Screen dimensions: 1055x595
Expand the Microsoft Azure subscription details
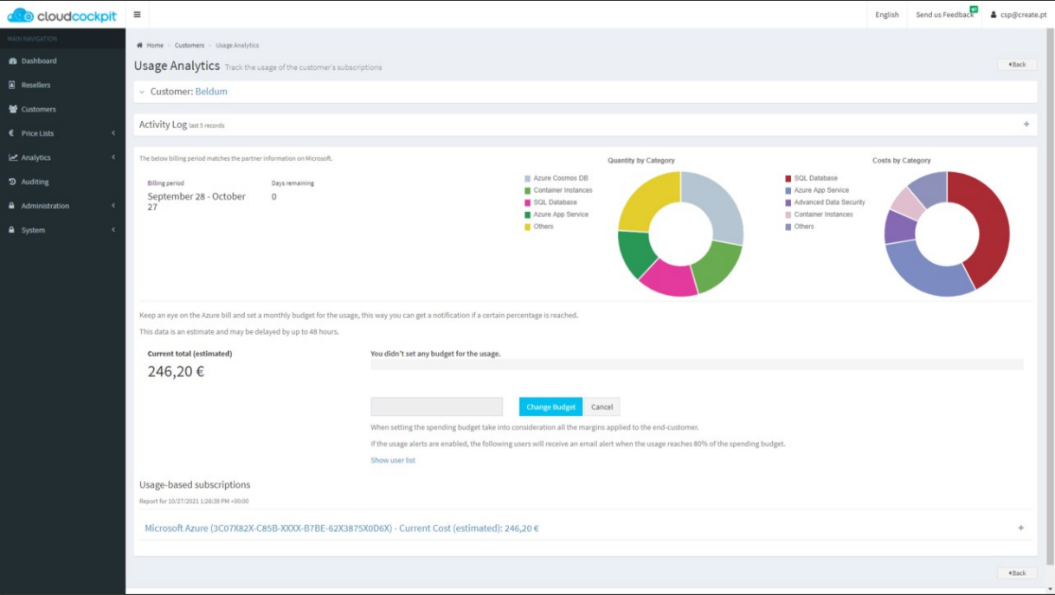[1021, 527]
